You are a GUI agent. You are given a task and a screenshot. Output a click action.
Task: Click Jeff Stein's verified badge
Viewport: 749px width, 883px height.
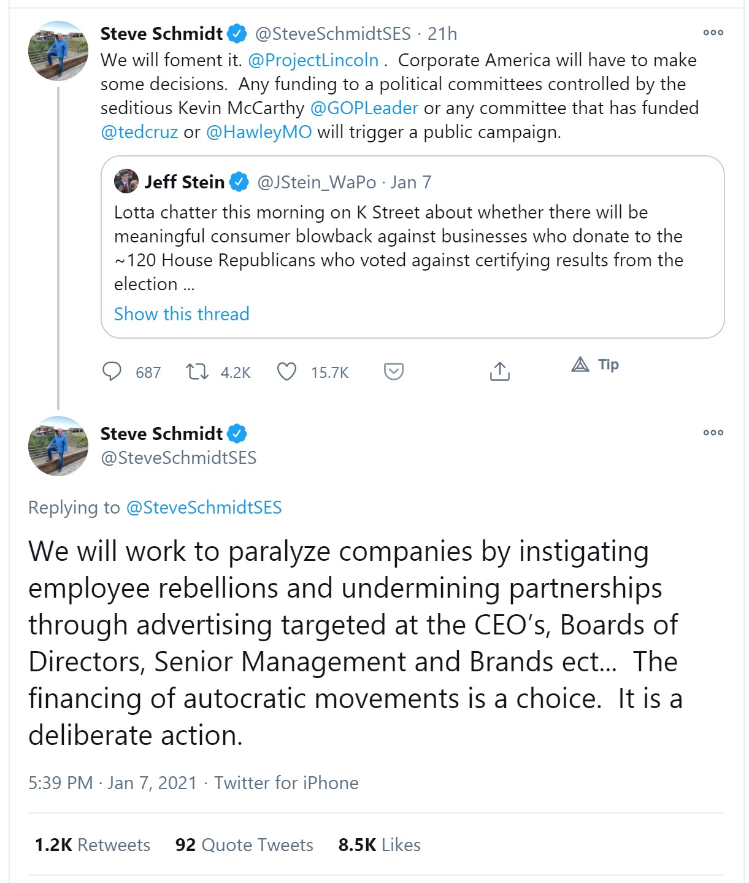coord(239,182)
